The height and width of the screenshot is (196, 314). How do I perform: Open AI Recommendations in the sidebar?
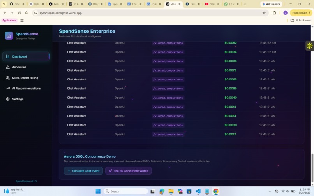tap(26, 88)
